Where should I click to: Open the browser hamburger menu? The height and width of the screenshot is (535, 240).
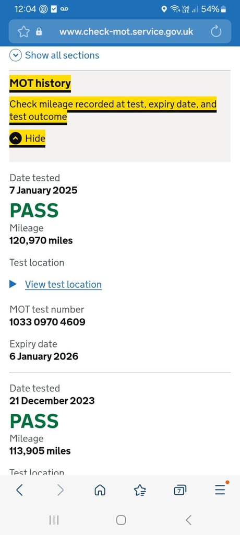tap(220, 489)
